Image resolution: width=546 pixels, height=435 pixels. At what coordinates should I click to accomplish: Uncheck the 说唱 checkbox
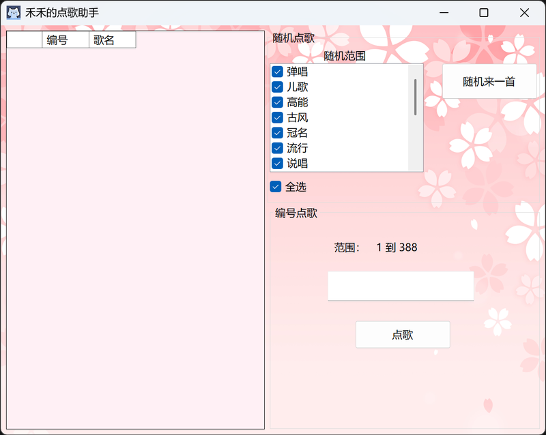point(277,163)
